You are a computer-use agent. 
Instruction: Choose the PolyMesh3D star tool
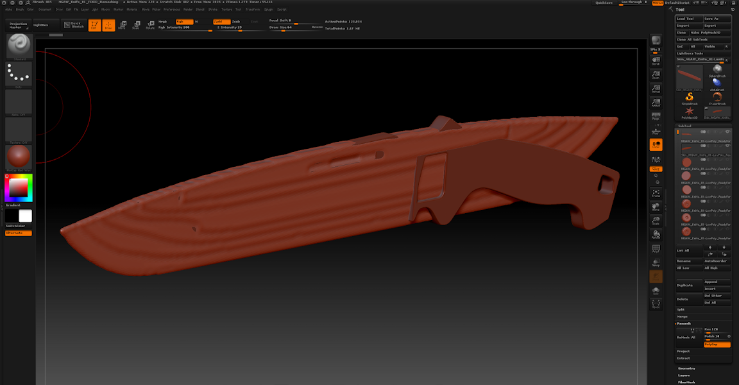(x=690, y=110)
